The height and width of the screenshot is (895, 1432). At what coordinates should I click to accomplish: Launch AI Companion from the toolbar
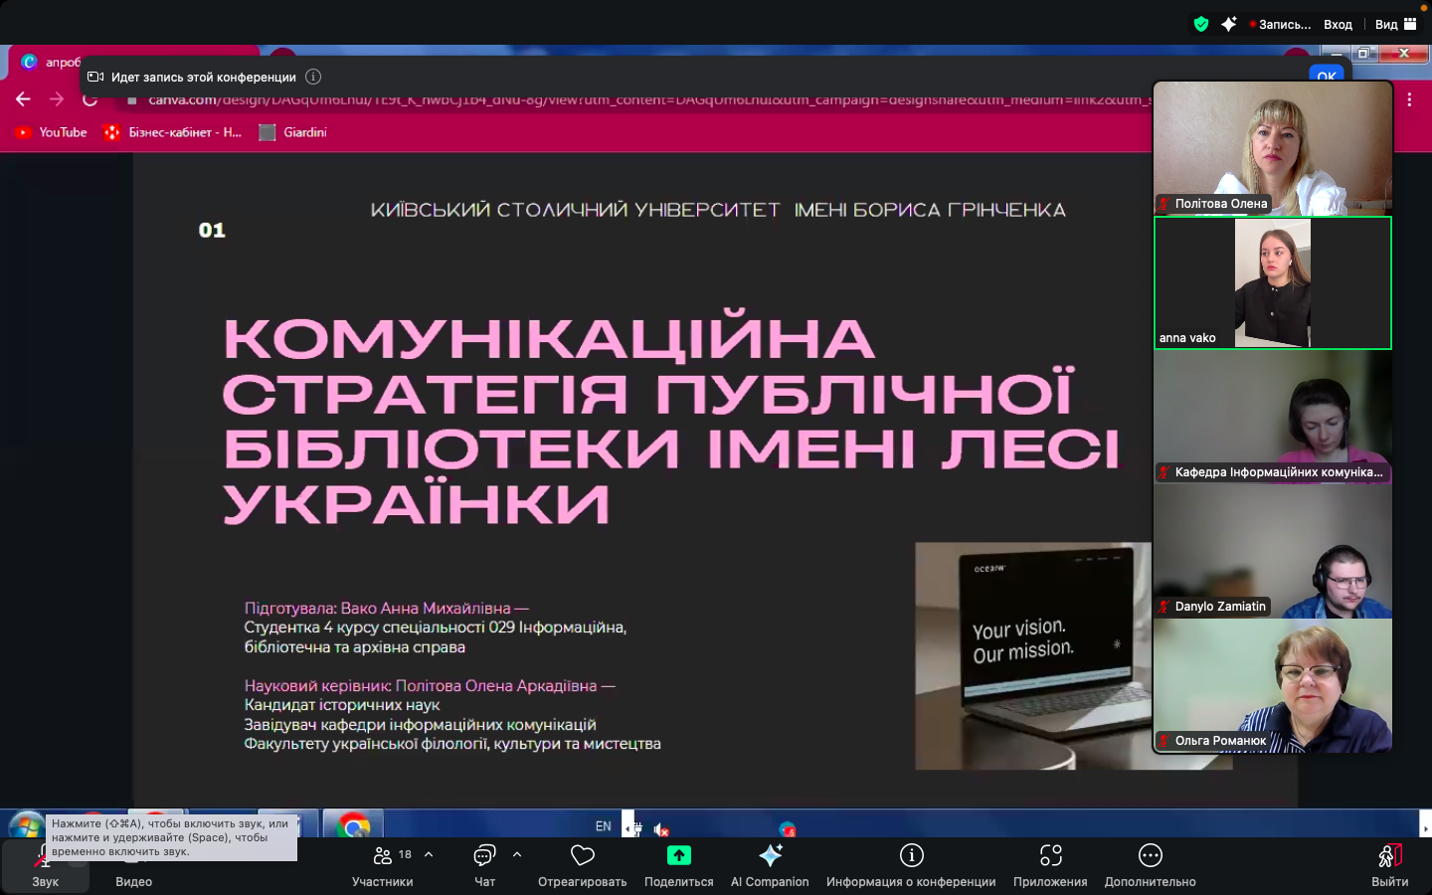click(770, 856)
